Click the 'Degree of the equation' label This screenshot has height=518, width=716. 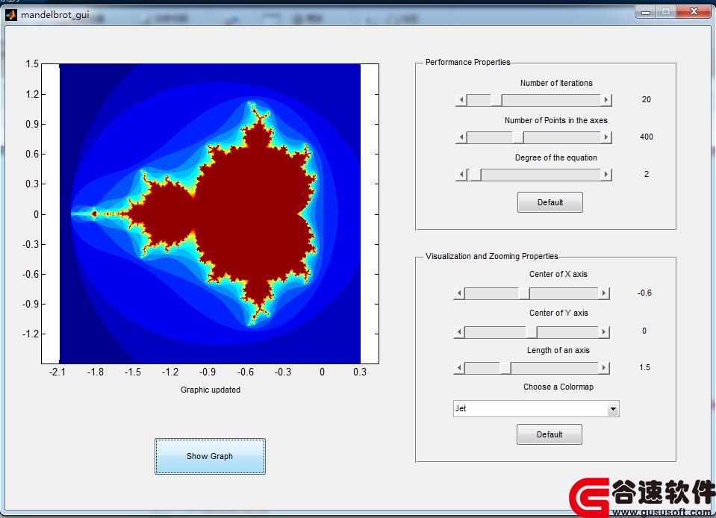(555, 158)
